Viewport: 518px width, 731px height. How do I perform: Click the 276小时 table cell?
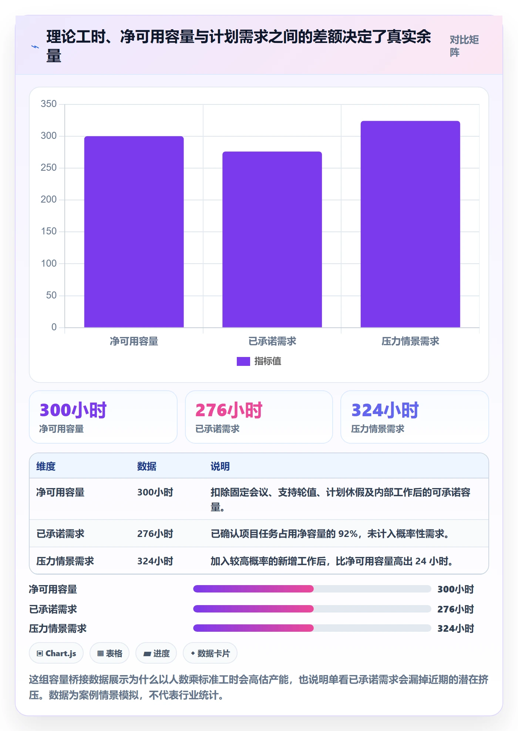click(155, 534)
